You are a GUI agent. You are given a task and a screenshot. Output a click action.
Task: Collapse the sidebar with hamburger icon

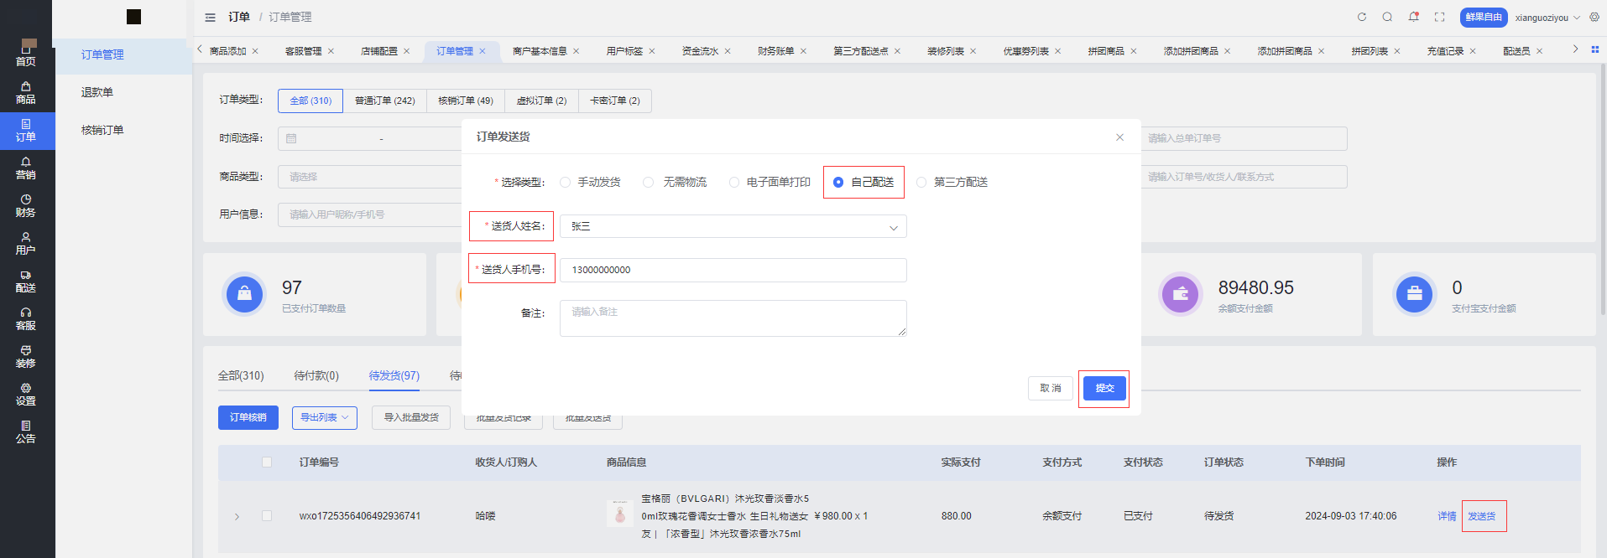tap(210, 17)
